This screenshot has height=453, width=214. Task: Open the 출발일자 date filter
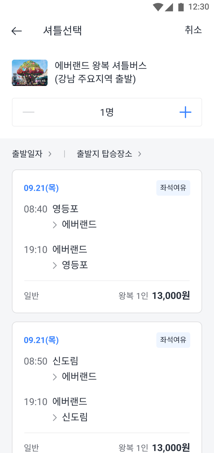[x=32, y=154]
